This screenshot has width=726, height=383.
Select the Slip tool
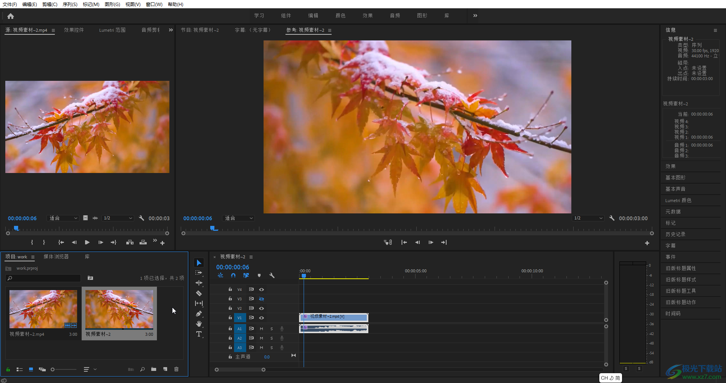coord(199,303)
